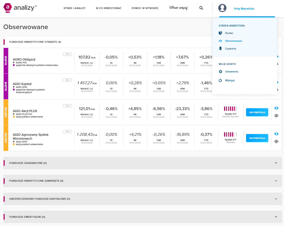Add AGIO Akcji PLUS to portfolio
Viewport: 284px width, 226px height.
[x=257, y=112]
